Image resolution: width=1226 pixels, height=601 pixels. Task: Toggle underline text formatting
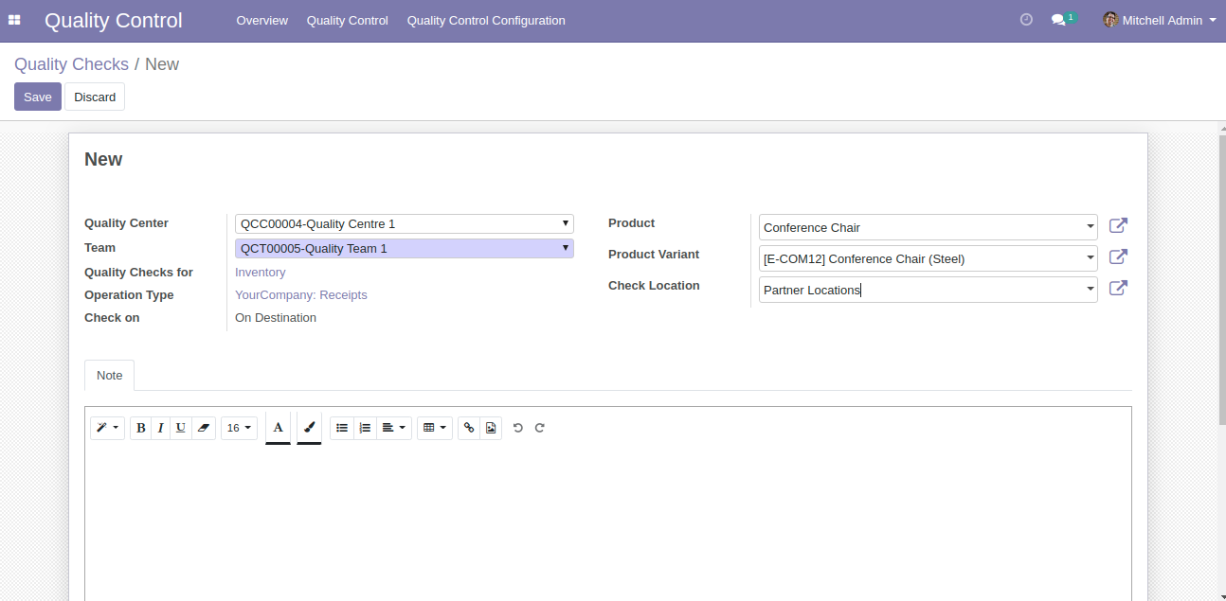point(180,428)
